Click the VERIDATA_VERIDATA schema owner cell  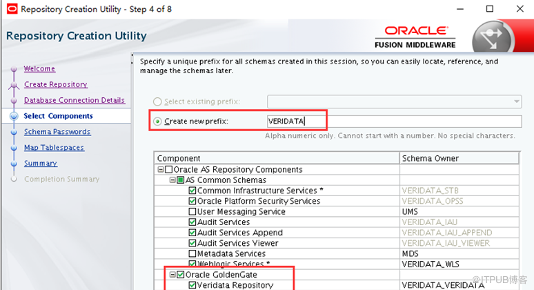pyautogui.click(x=459, y=285)
